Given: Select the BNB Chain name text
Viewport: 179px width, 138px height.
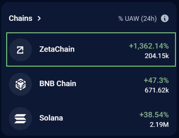Looking at the screenshot, I should tap(58, 84).
